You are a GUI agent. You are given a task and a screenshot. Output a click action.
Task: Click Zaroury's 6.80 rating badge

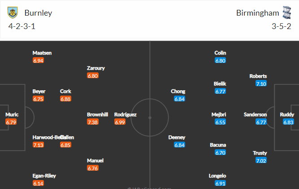point(93,76)
